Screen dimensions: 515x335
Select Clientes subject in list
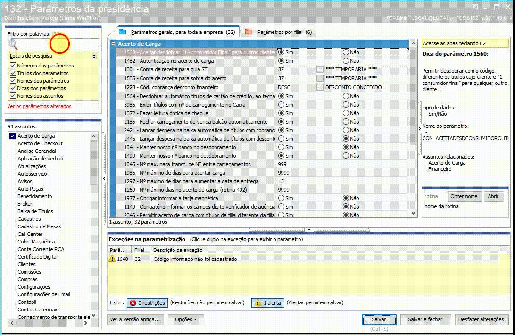pyautogui.click(x=26, y=264)
